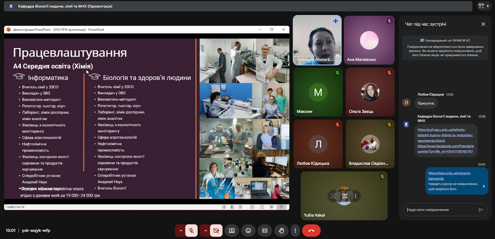The width and height of the screenshot is (495, 239).
Task: Turn on the camera in the call bar
Action: 216,230
